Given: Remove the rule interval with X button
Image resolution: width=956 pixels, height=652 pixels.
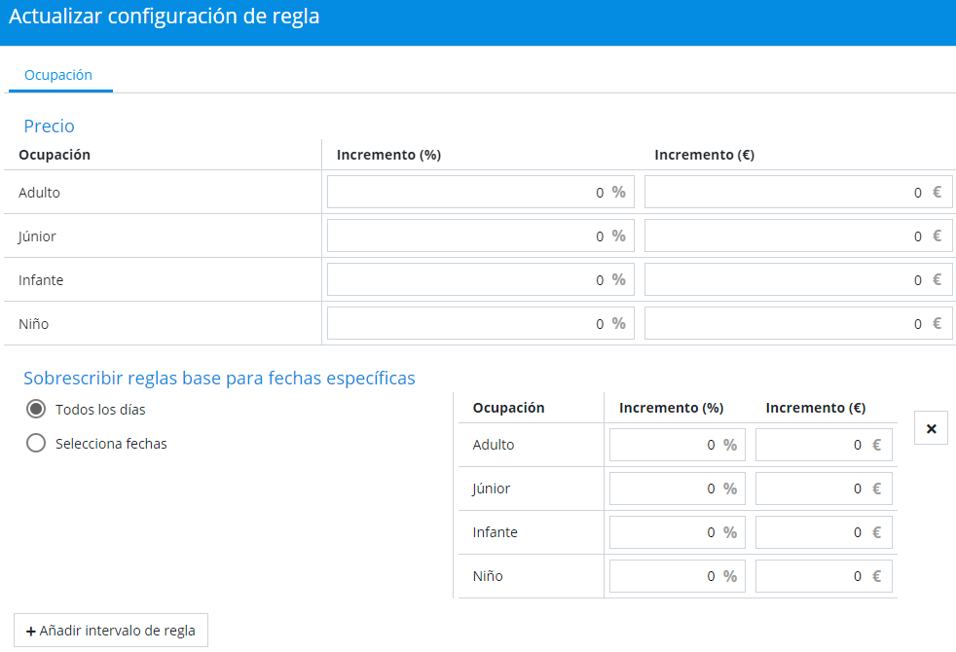Looking at the screenshot, I should pos(931,428).
